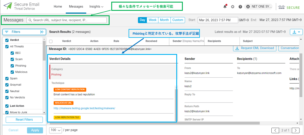Image resolution: width=304 pixels, height=135 pixels.
Task: Click the red Phishing category text
Action: pyautogui.click(x=56, y=74)
